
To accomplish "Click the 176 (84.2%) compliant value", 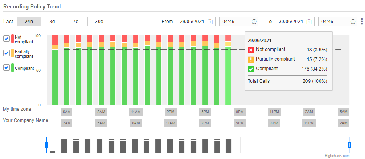I will click(x=315, y=69).
